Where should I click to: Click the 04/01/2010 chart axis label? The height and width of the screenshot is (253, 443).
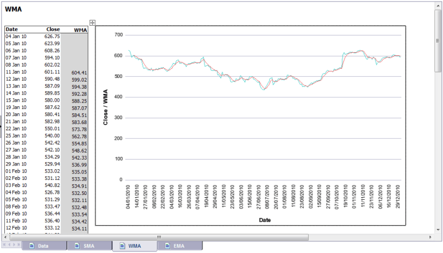pos(128,197)
